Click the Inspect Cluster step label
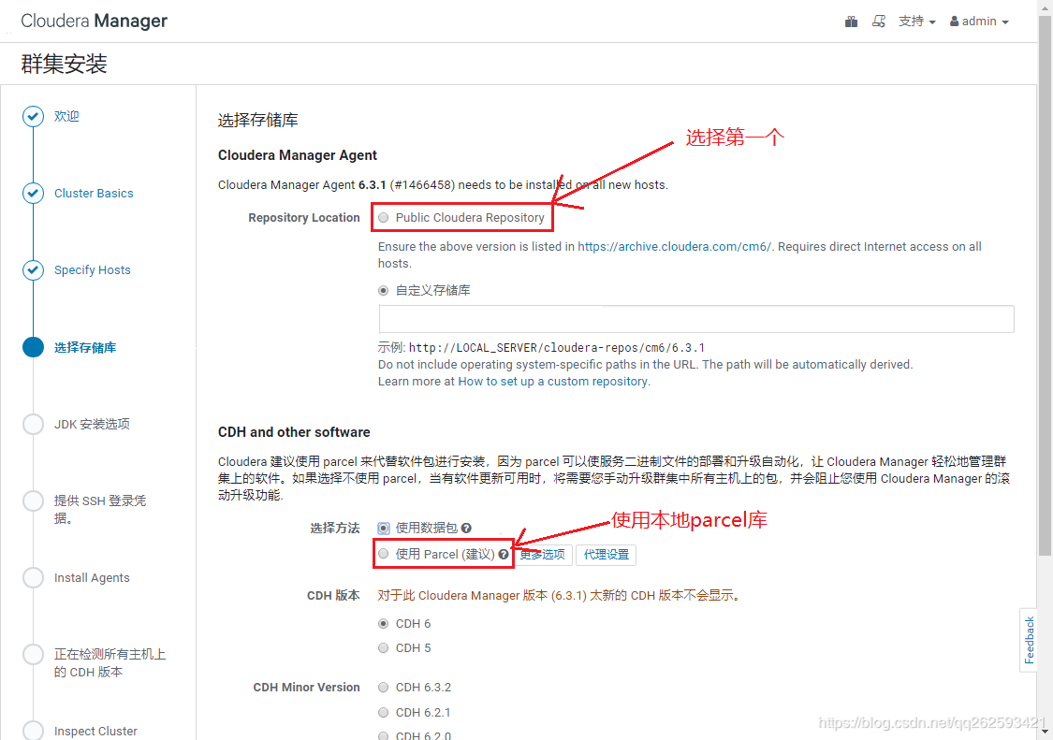Screen dimensions: 1053x740 pos(95,731)
